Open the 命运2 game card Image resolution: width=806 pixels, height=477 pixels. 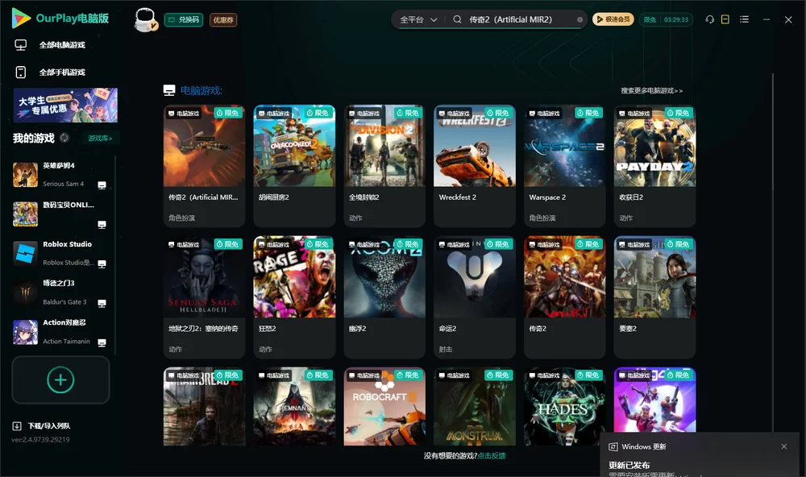point(475,297)
